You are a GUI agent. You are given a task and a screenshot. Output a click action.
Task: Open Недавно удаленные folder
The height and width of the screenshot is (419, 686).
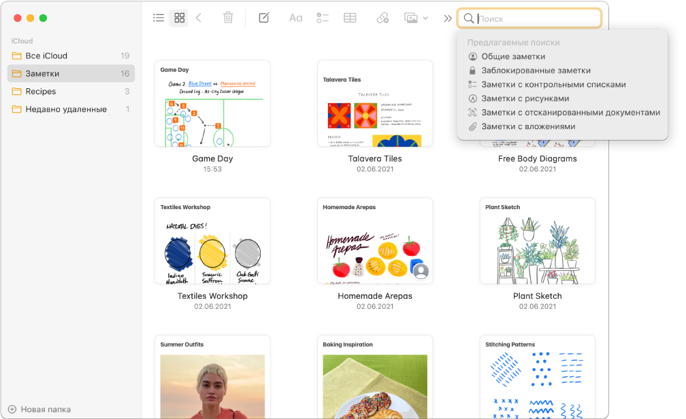tap(65, 109)
